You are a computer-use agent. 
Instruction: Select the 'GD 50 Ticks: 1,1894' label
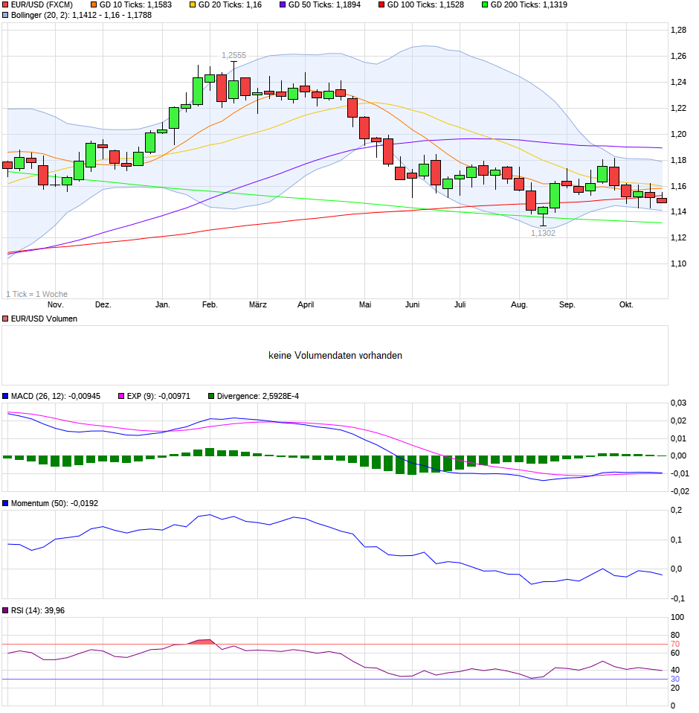[x=324, y=5]
